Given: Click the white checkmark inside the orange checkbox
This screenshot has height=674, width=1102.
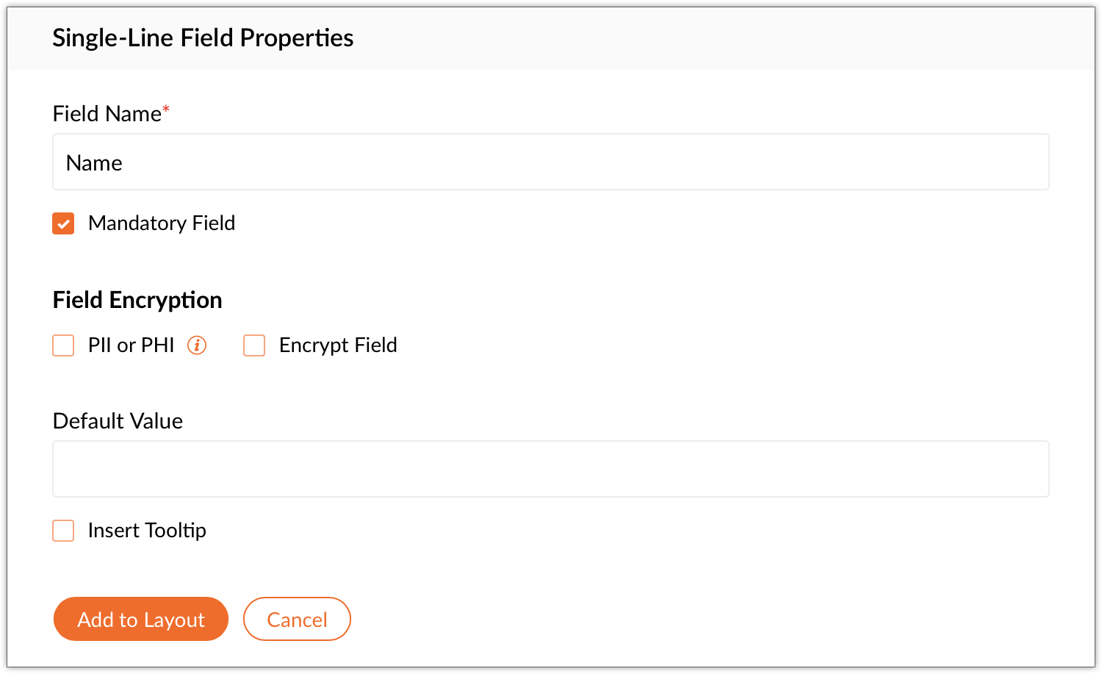Looking at the screenshot, I should point(63,223).
